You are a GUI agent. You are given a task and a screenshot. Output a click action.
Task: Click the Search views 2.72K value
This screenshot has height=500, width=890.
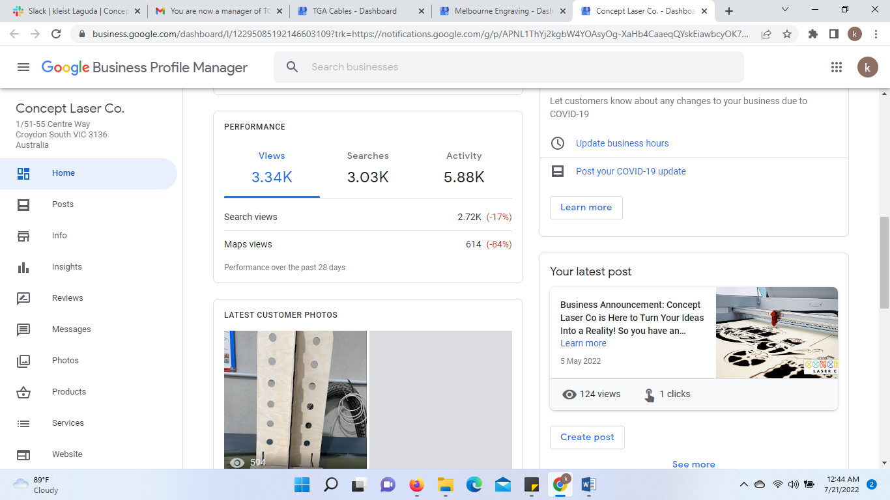[469, 217]
